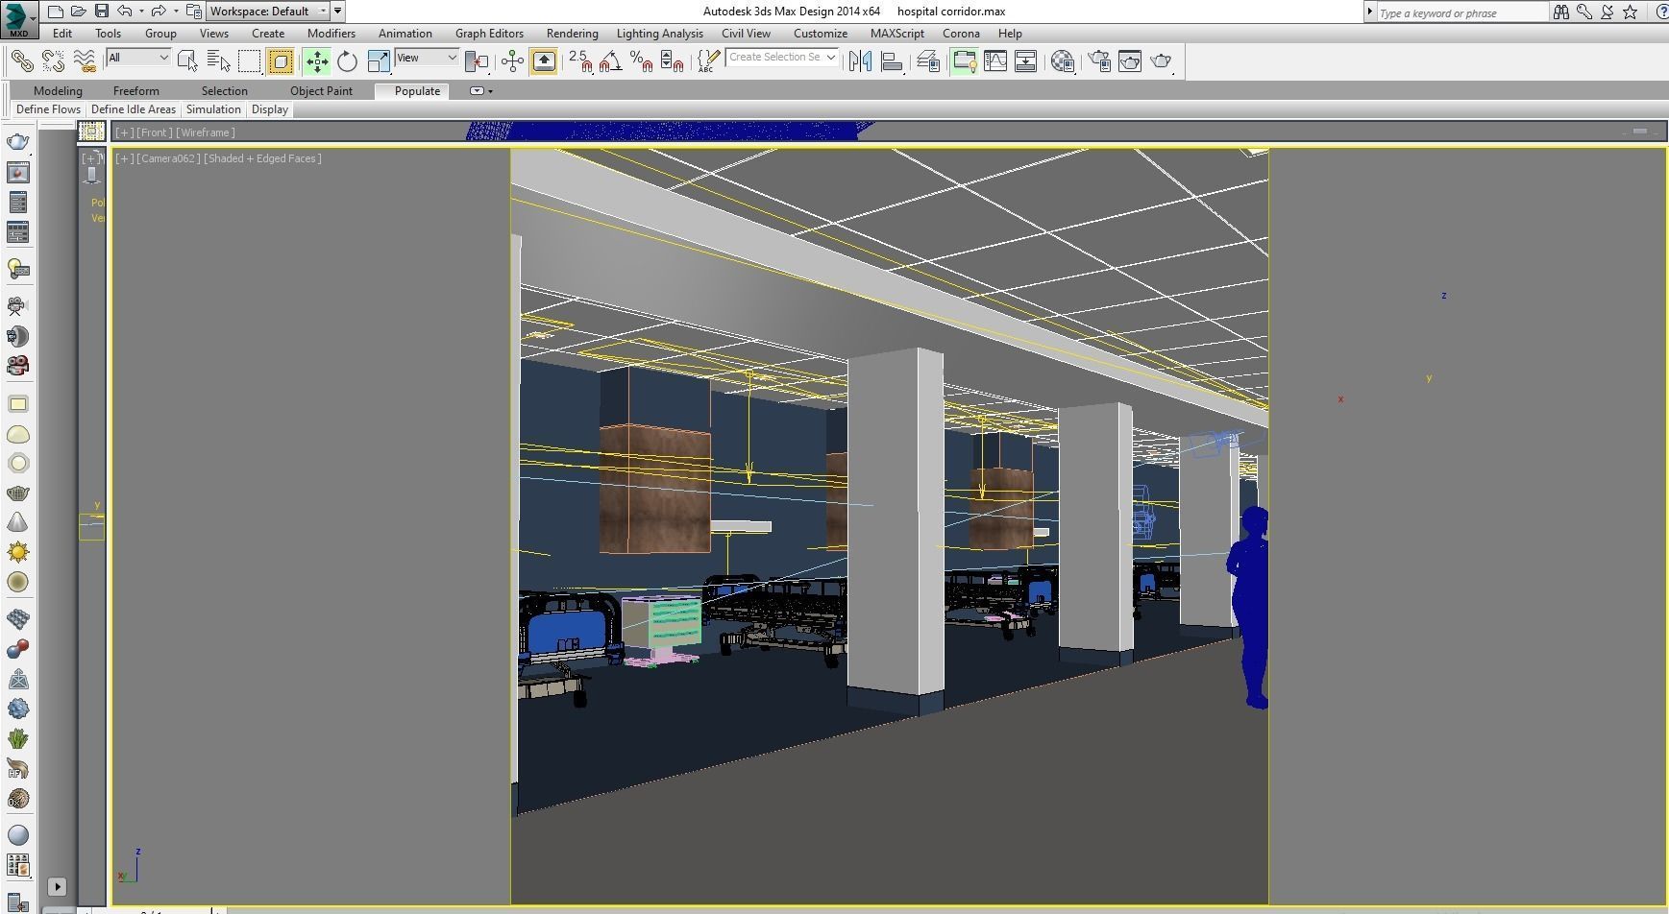Toggle Percent Snap
Image resolution: width=1669 pixels, height=914 pixels.
tap(642, 61)
